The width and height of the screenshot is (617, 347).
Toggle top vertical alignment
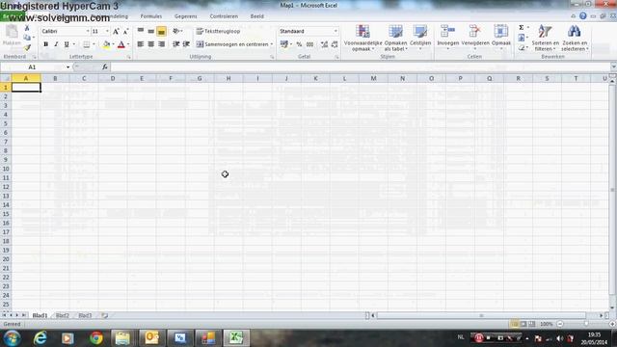[141, 31]
